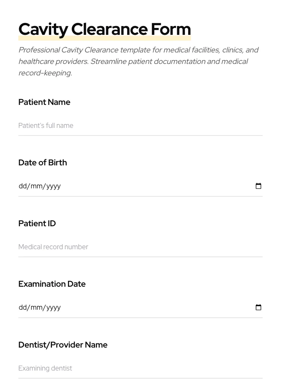Image resolution: width=281 pixels, height=392 pixels.
Task: Click the empty middle of the Examination Date field
Action: 153,307
